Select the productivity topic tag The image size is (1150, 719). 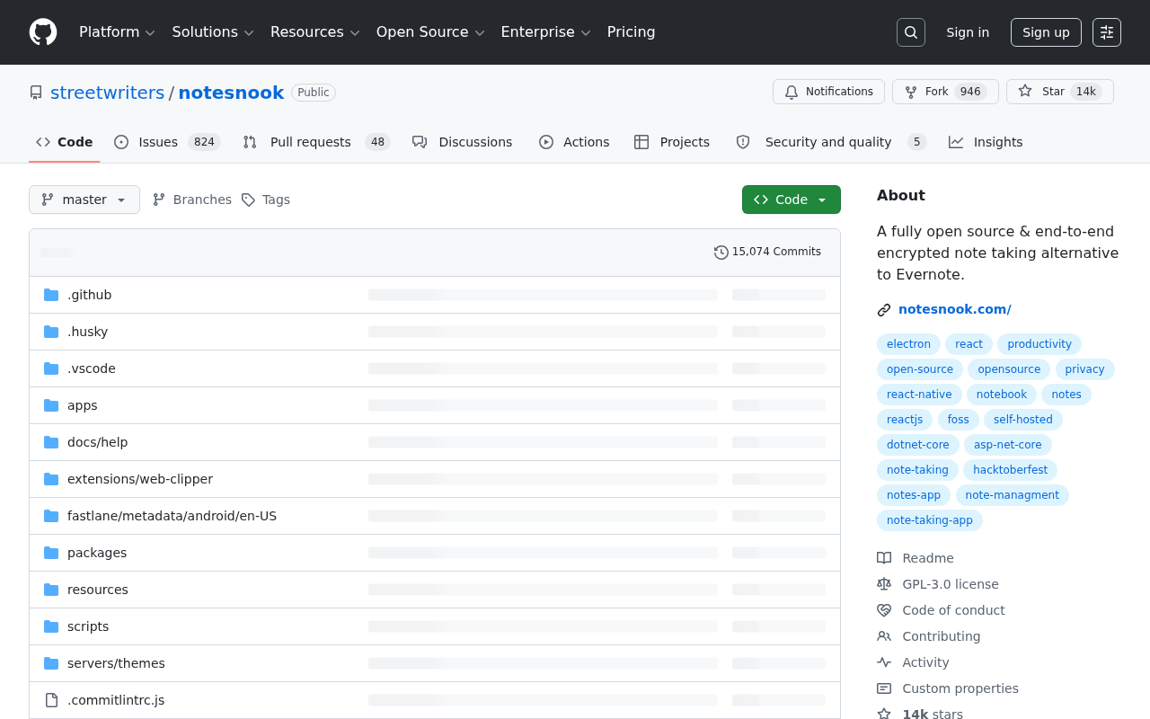coord(1039,344)
